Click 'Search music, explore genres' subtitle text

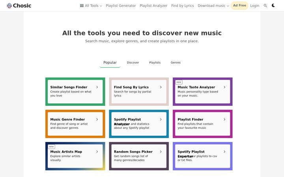click(142, 41)
